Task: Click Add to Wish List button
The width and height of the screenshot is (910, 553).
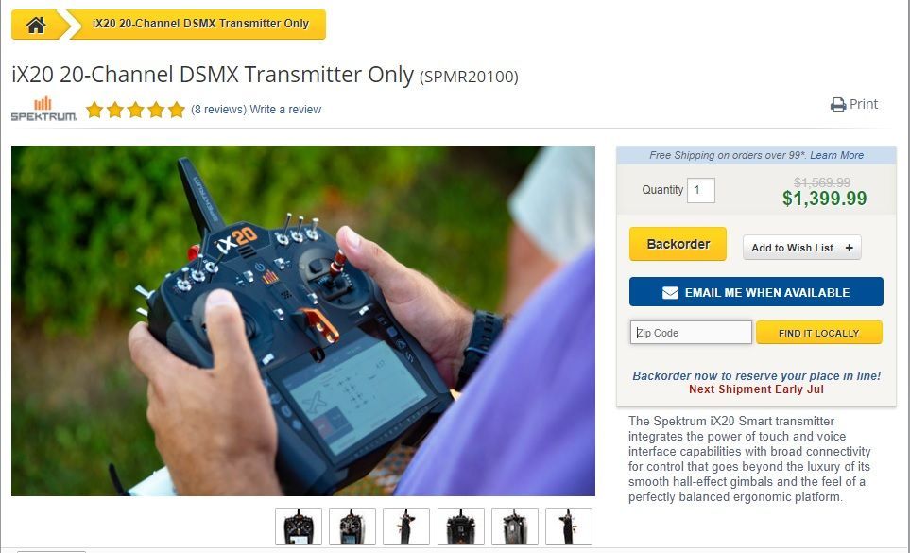Action: point(802,248)
